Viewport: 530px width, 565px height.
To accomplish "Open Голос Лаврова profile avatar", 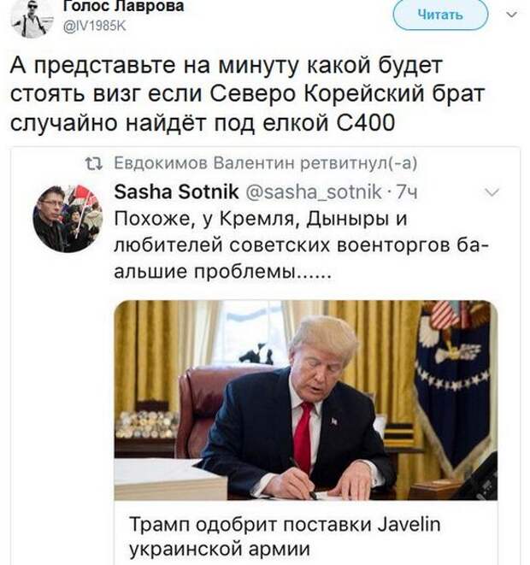I will point(32,19).
